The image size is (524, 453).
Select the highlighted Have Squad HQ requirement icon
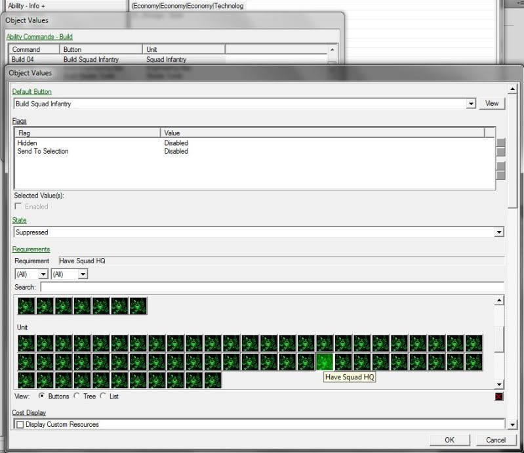325,362
